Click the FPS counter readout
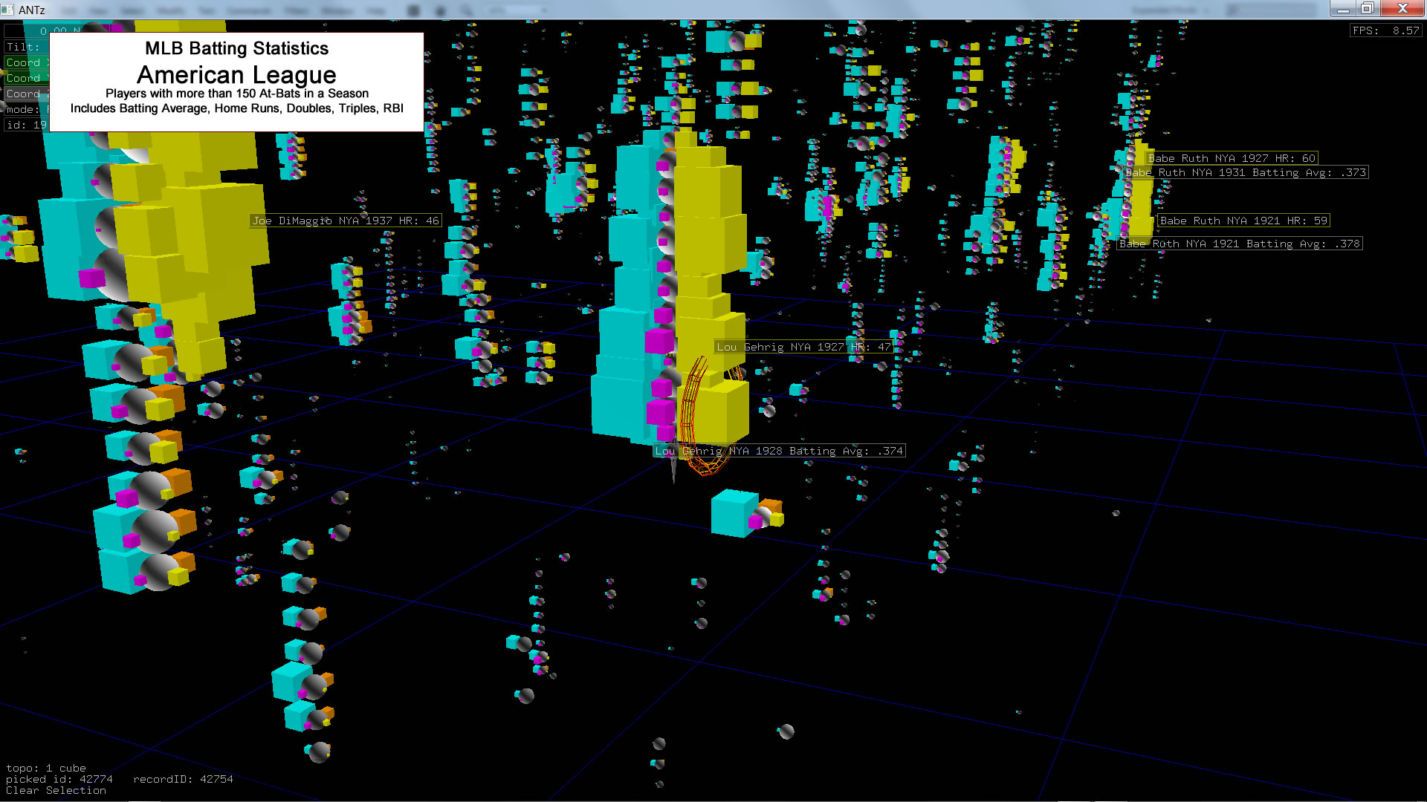1427x802 pixels. 1385,30
